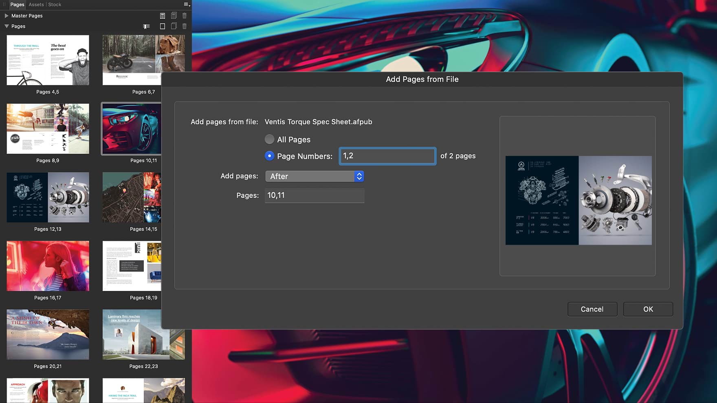Click the duplicate master page icon

click(x=174, y=15)
